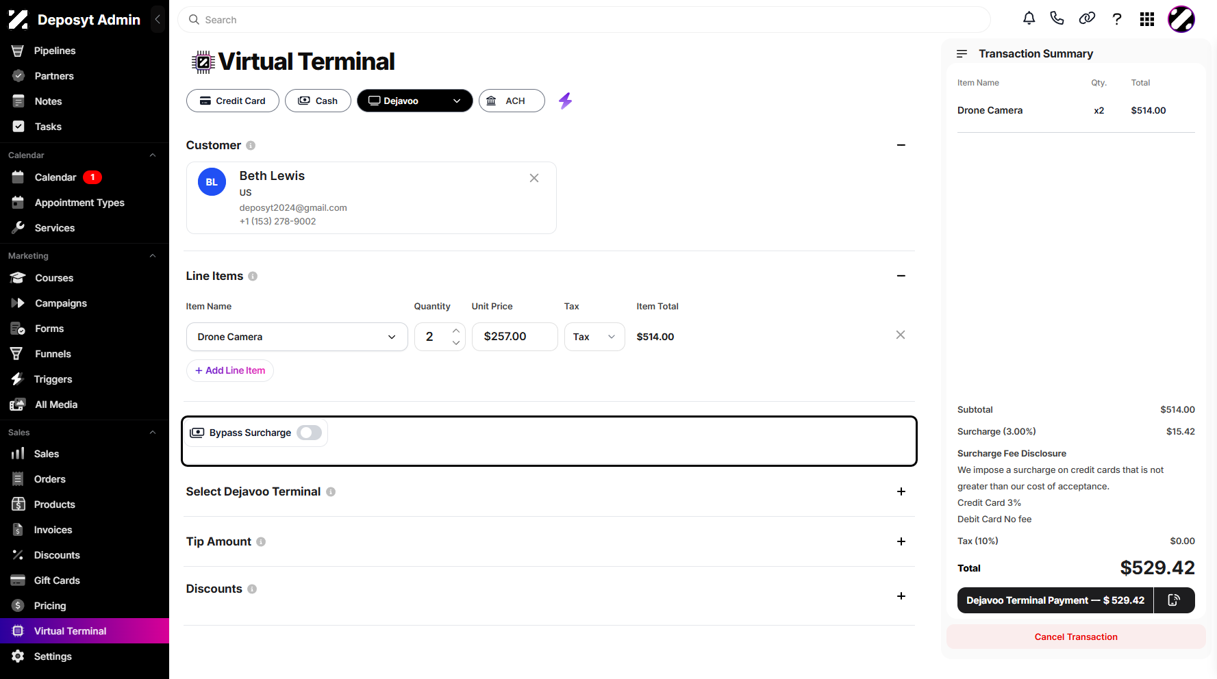Open the notifications bell
Image resolution: width=1217 pixels, height=679 pixels.
tap(1029, 18)
